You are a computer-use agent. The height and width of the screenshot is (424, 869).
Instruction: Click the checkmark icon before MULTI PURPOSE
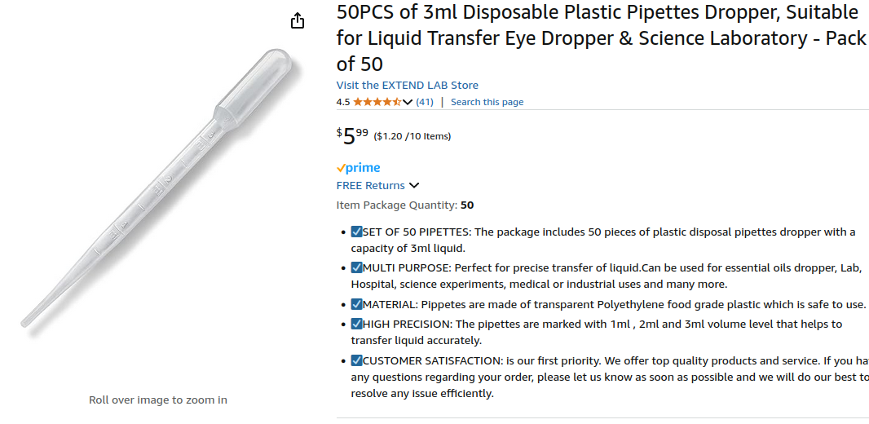[x=357, y=267]
